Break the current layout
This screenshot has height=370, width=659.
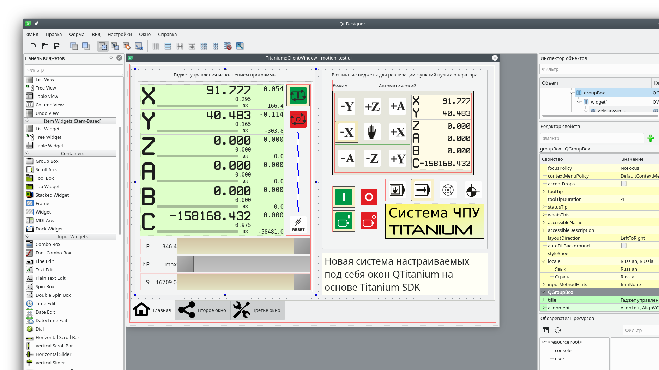tap(228, 46)
